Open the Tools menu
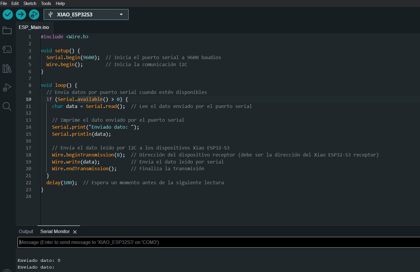 (x=46, y=4)
